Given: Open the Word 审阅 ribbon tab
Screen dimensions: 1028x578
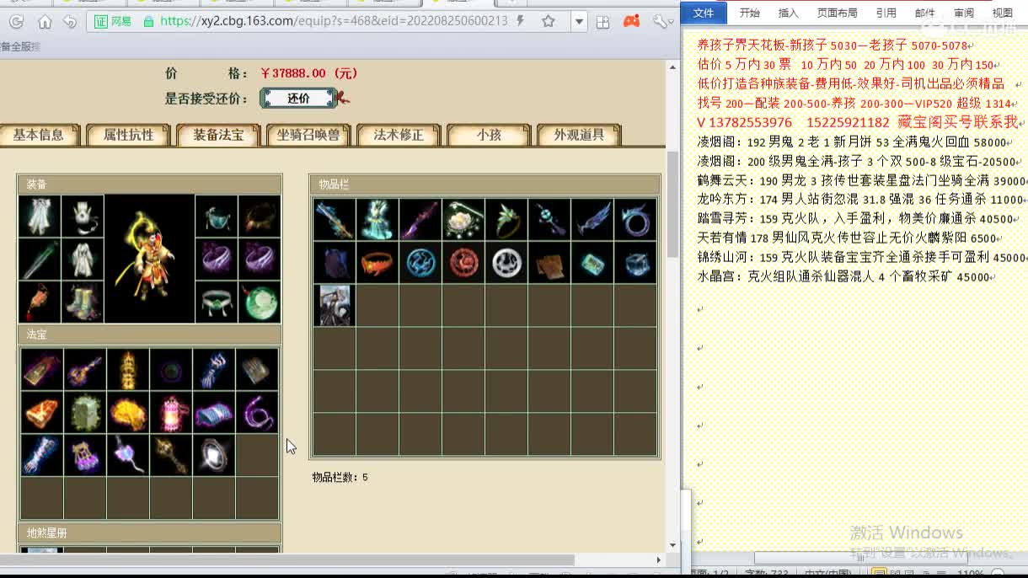Looking at the screenshot, I should (964, 13).
